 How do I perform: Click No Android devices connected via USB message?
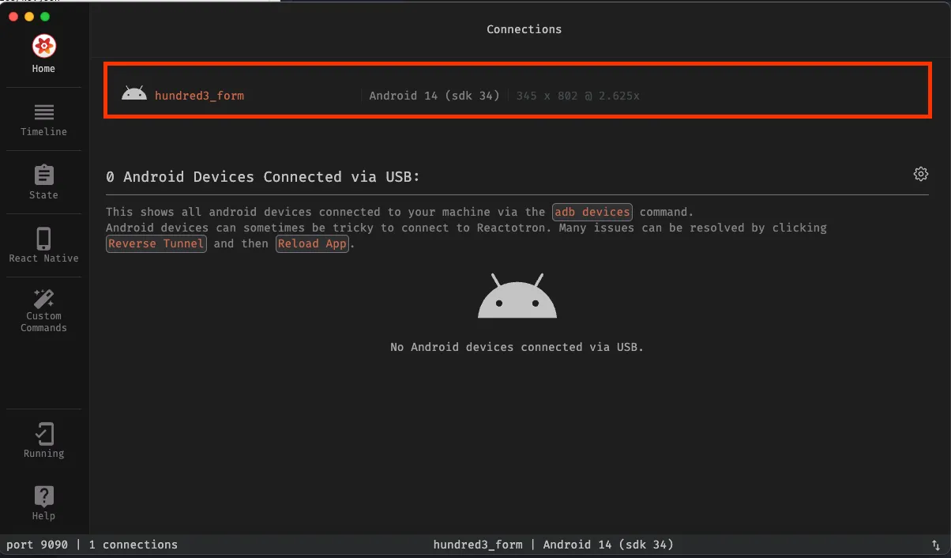point(517,347)
